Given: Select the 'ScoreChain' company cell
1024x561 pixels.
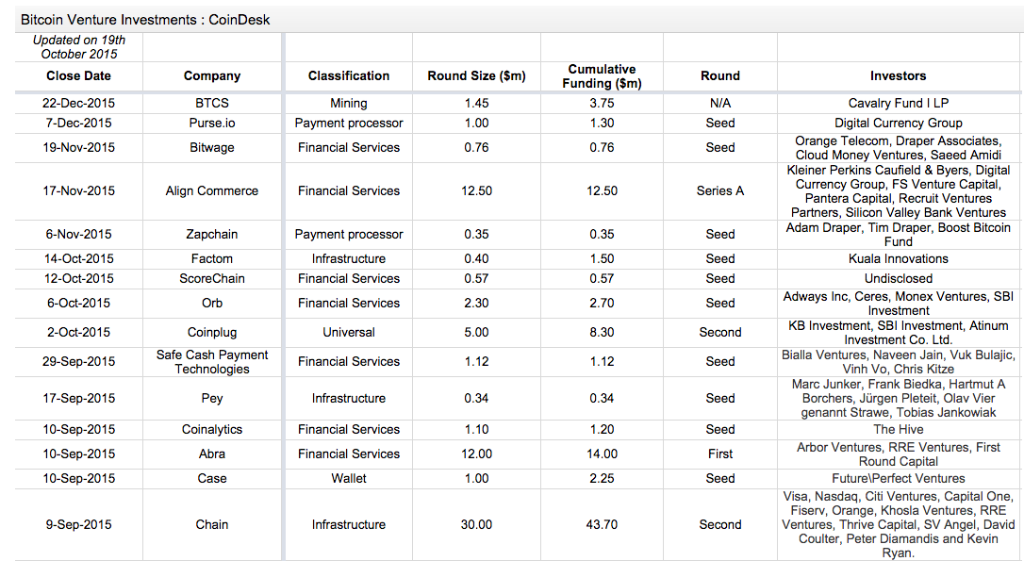Looking at the screenshot, I should coord(212,278).
